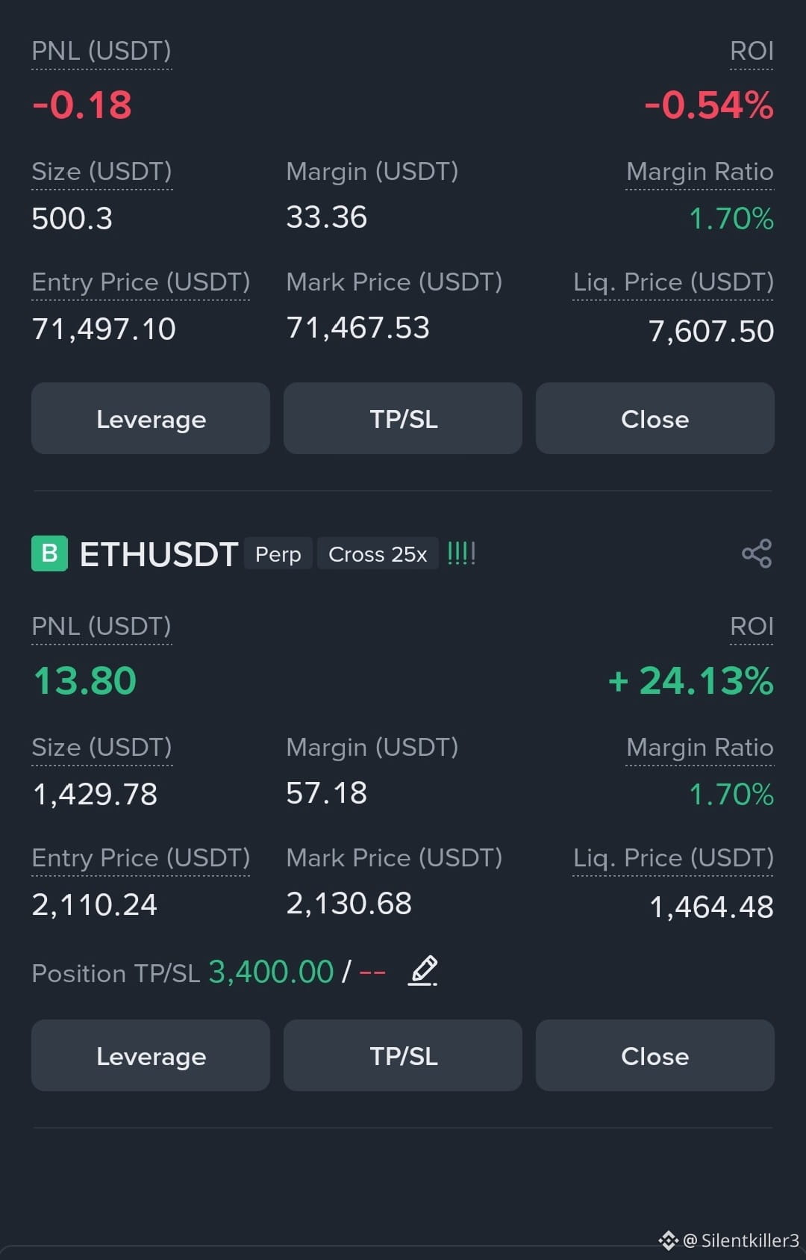806x1260 pixels.
Task: Tap top position Size (USDT) label
Action: (x=101, y=172)
